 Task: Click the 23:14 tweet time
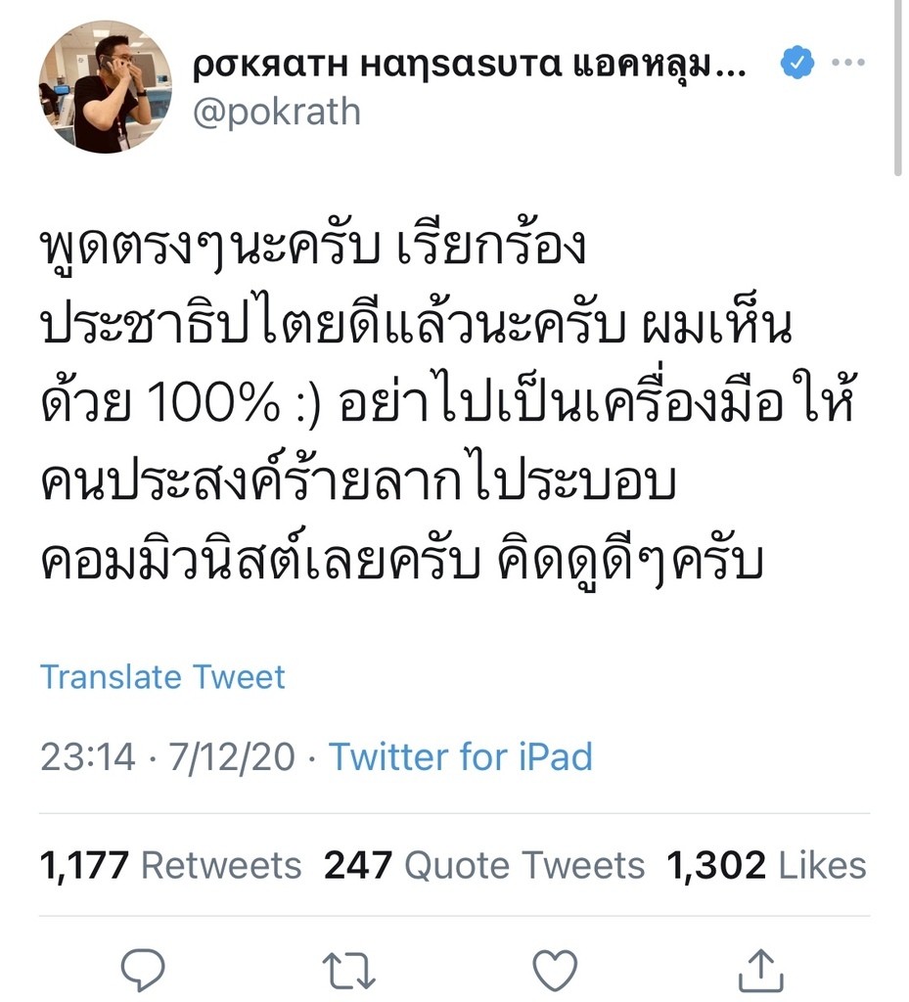(88, 756)
